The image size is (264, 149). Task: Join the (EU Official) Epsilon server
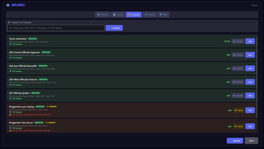250,95
